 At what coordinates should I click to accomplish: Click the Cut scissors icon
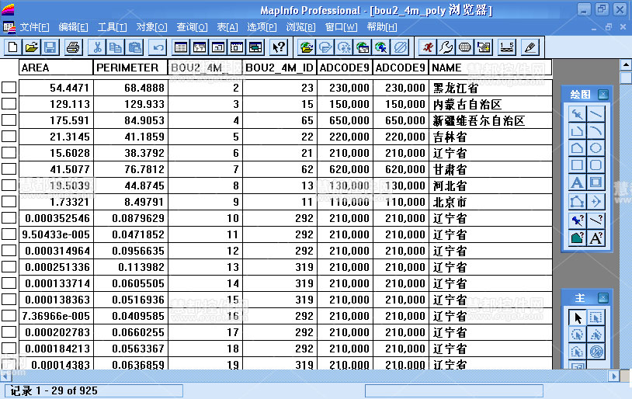97,47
